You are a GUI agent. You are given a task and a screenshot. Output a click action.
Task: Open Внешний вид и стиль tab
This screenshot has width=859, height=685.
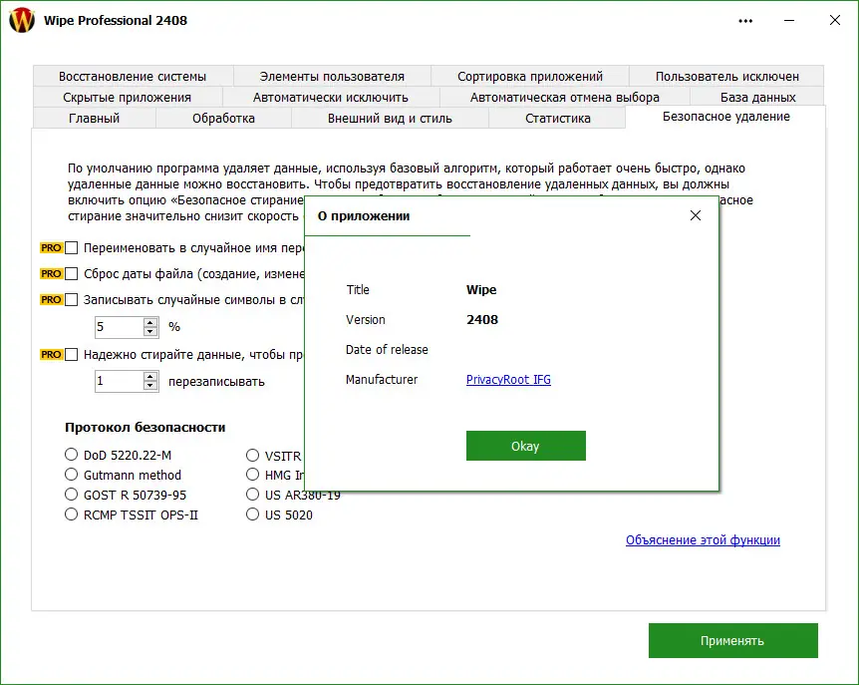[390, 118]
